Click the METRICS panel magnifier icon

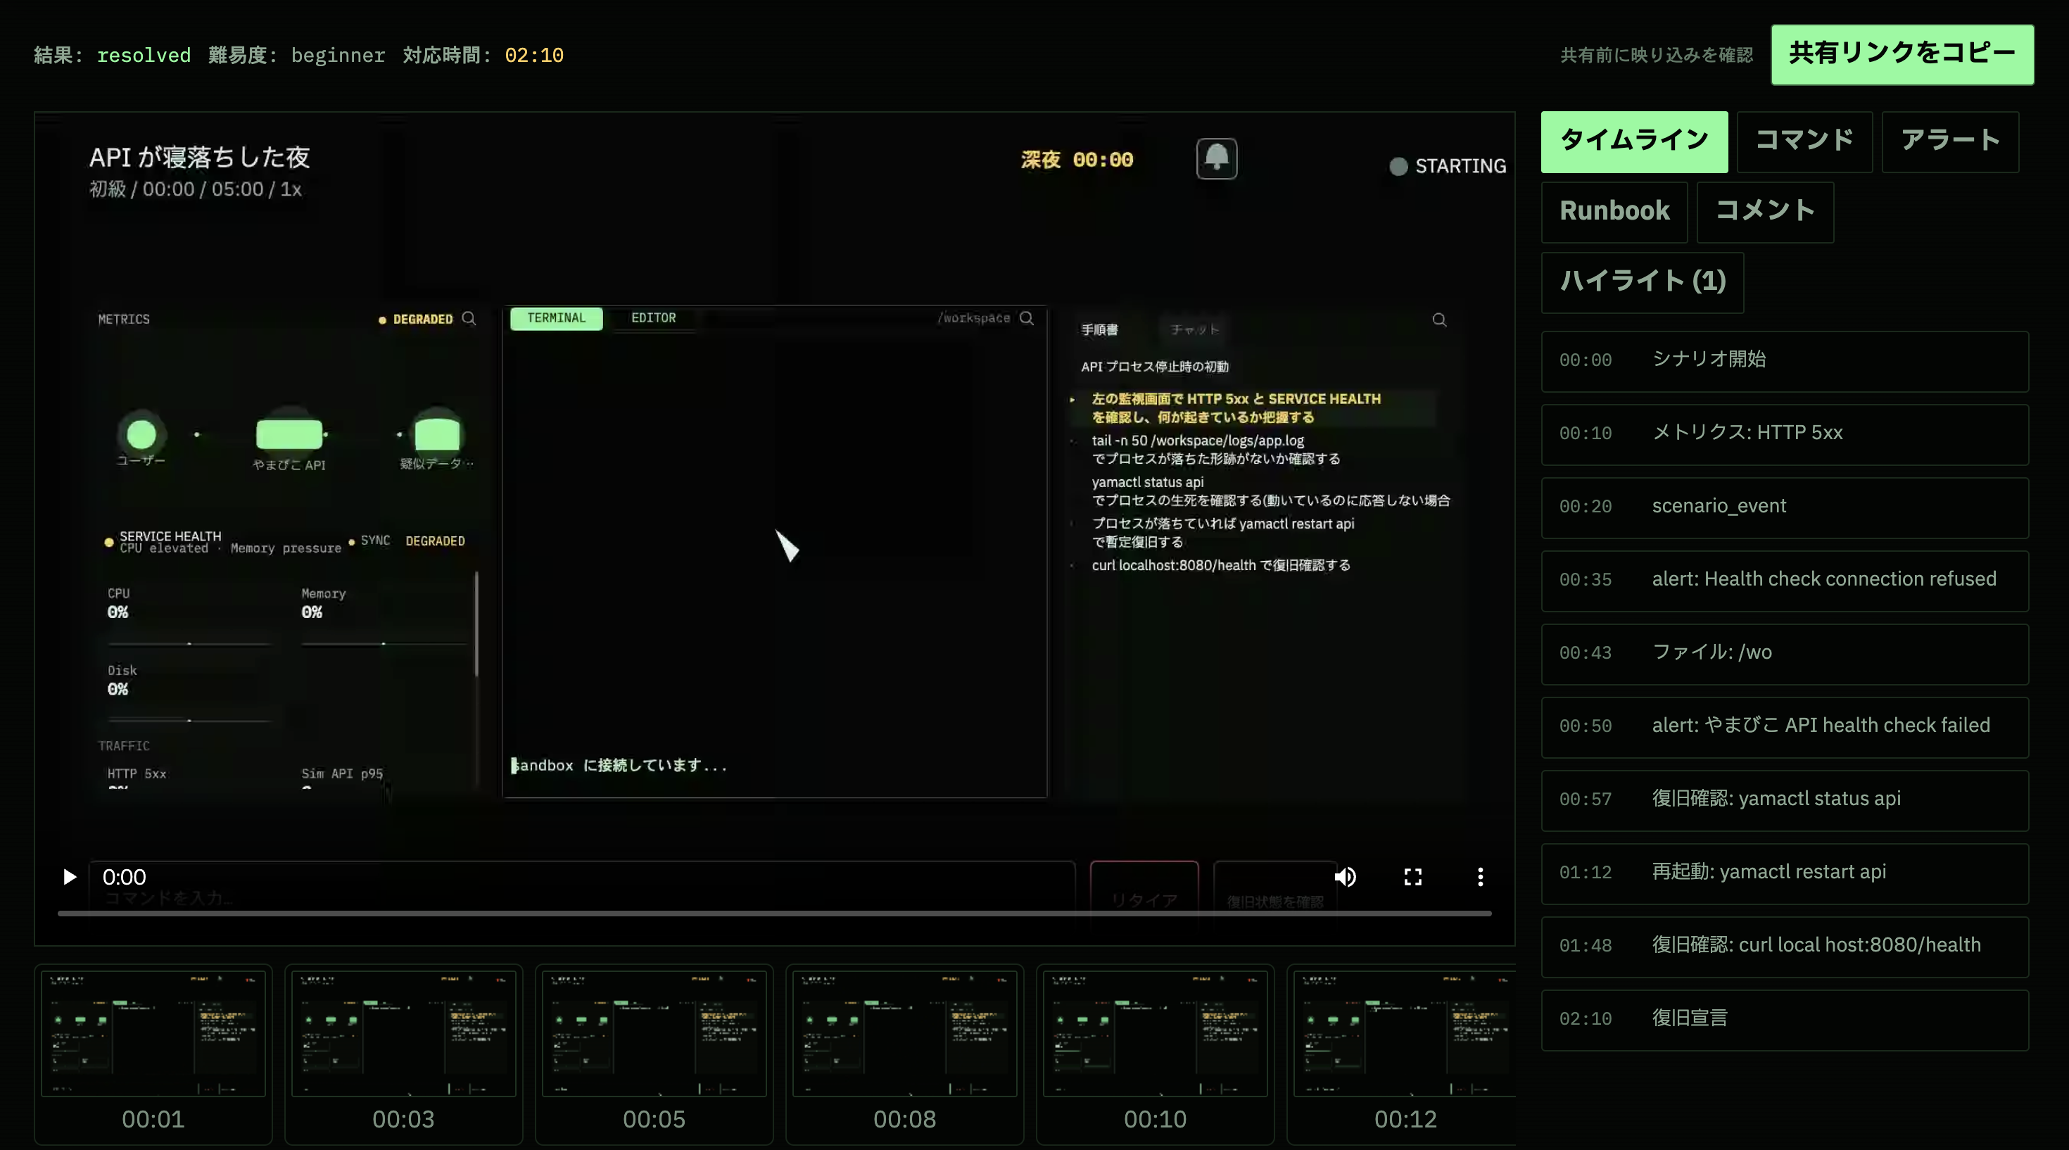coord(469,319)
